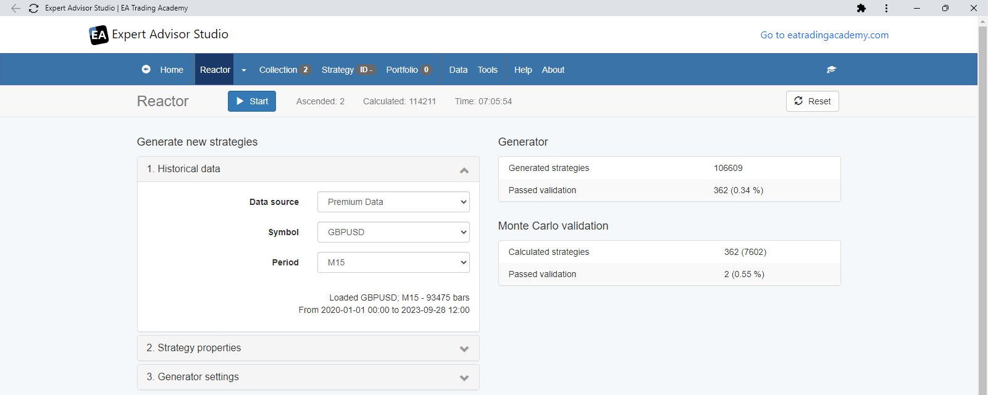Click the Ascended: 2 counter text
988x395 pixels.
pyautogui.click(x=320, y=101)
